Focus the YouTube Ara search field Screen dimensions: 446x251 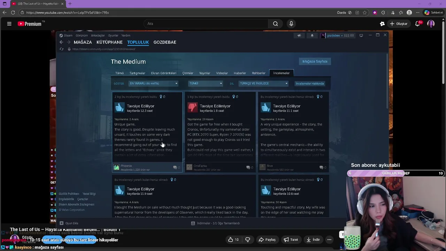206,24
